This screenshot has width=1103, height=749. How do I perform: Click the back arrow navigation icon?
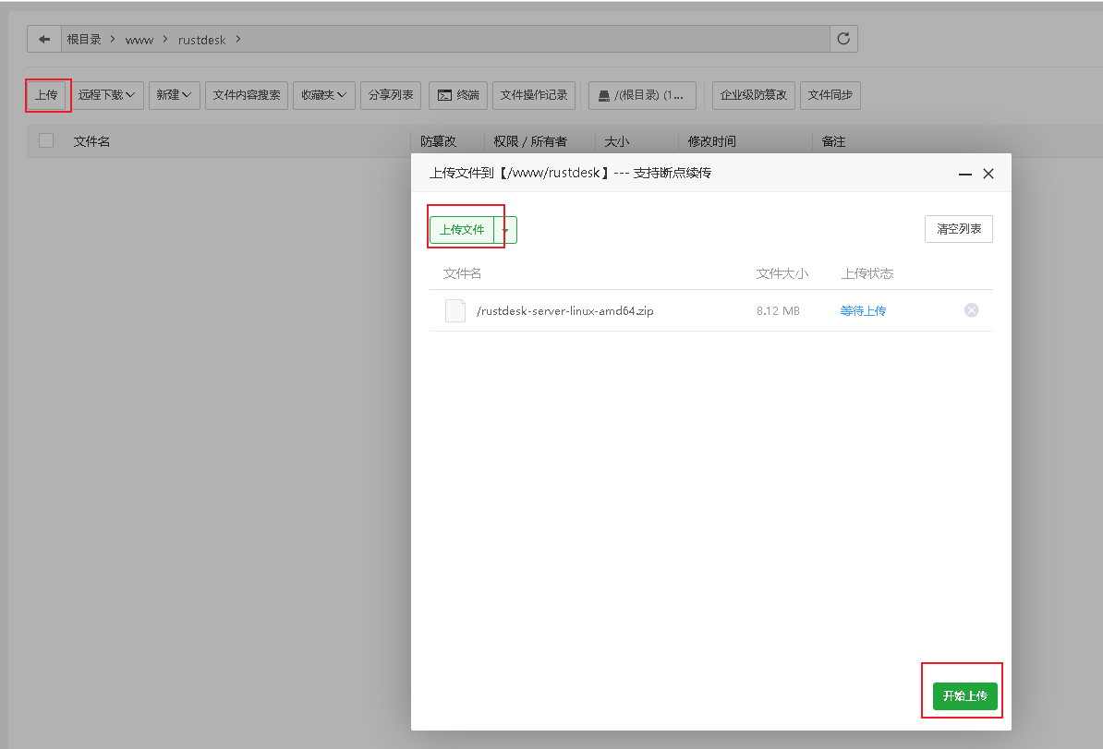tap(43, 39)
